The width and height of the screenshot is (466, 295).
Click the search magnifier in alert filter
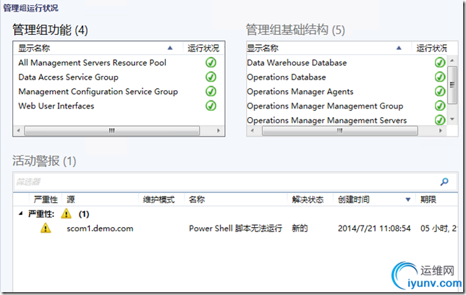click(444, 181)
